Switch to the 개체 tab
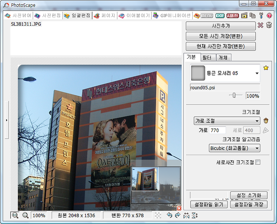Screen dimensions: 277x224 click(x=223, y=58)
